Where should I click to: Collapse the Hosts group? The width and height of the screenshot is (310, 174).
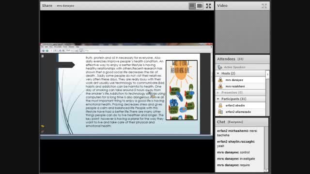point(218,73)
